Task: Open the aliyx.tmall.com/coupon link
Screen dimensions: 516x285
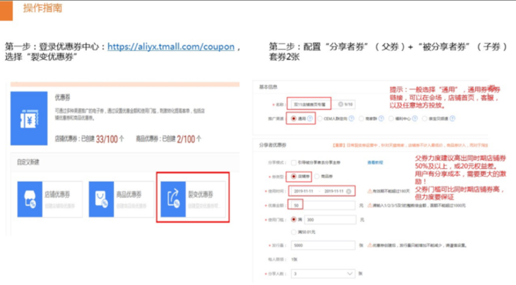Action: (x=171, y=47)
